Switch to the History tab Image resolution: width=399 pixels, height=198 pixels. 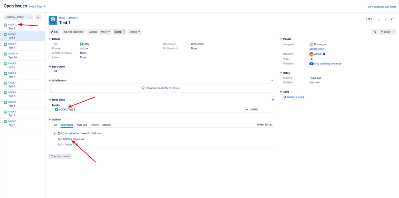tap(95, 125)
